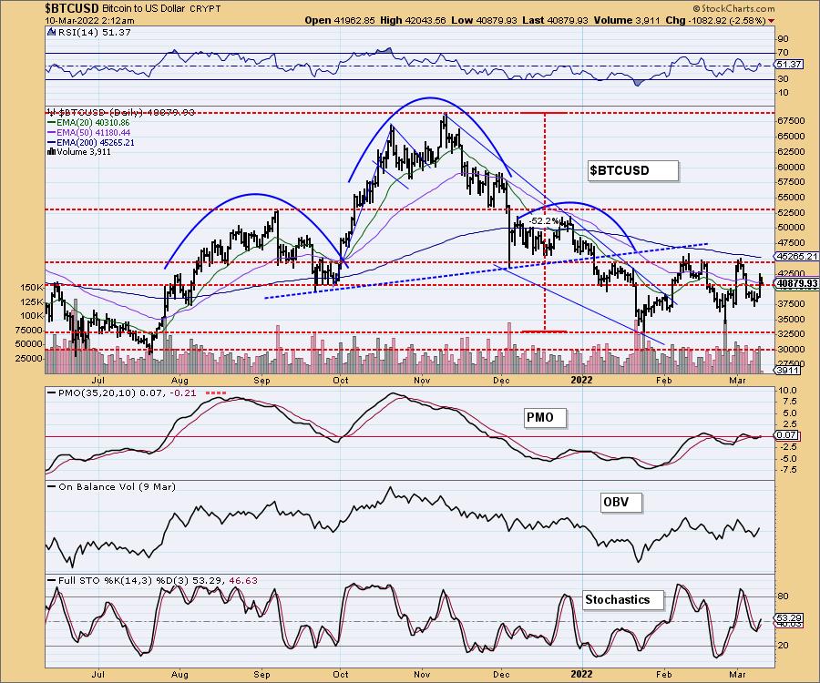820x683 pixels.
Task: Click the Last 40879.93 value
Action: tap(555, 20)
